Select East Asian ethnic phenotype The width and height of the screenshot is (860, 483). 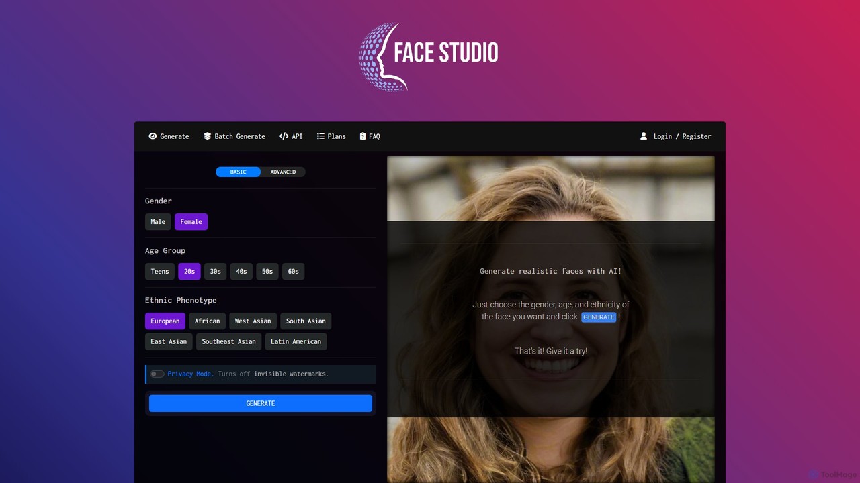pos(169,341)
